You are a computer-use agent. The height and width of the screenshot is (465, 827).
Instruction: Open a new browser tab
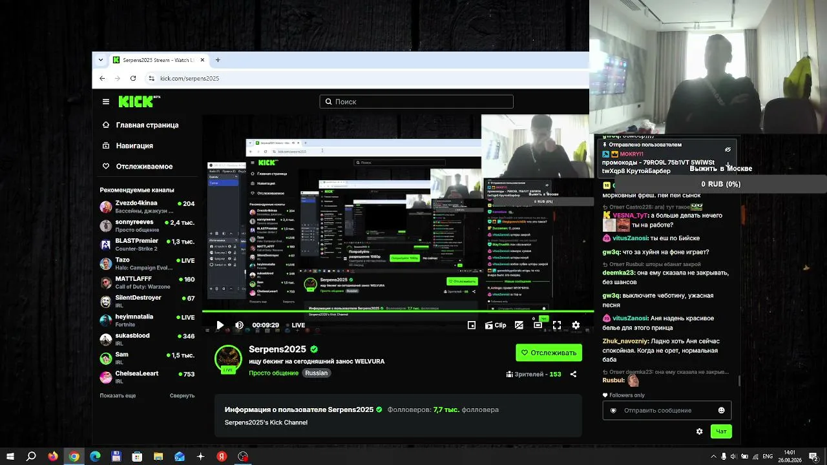218,60
